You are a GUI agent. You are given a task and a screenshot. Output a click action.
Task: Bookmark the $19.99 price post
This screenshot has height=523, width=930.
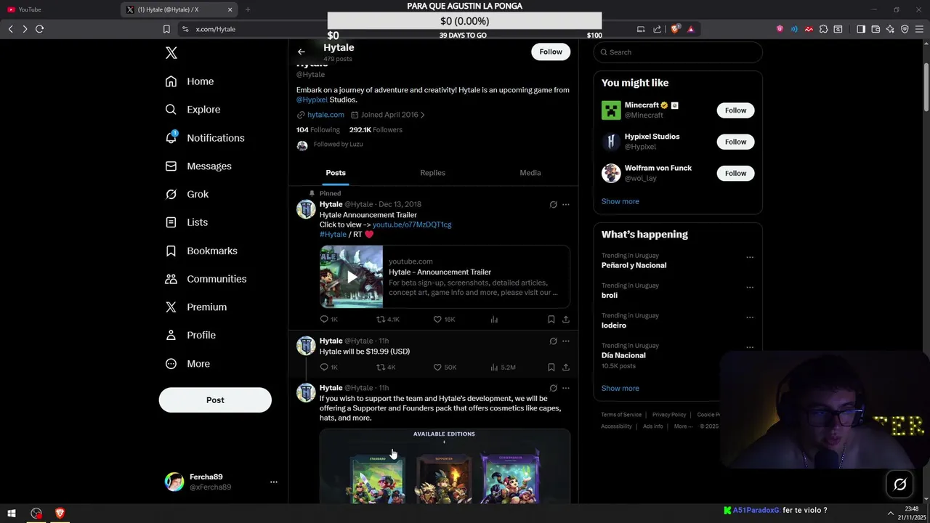(x=551, y=368)
